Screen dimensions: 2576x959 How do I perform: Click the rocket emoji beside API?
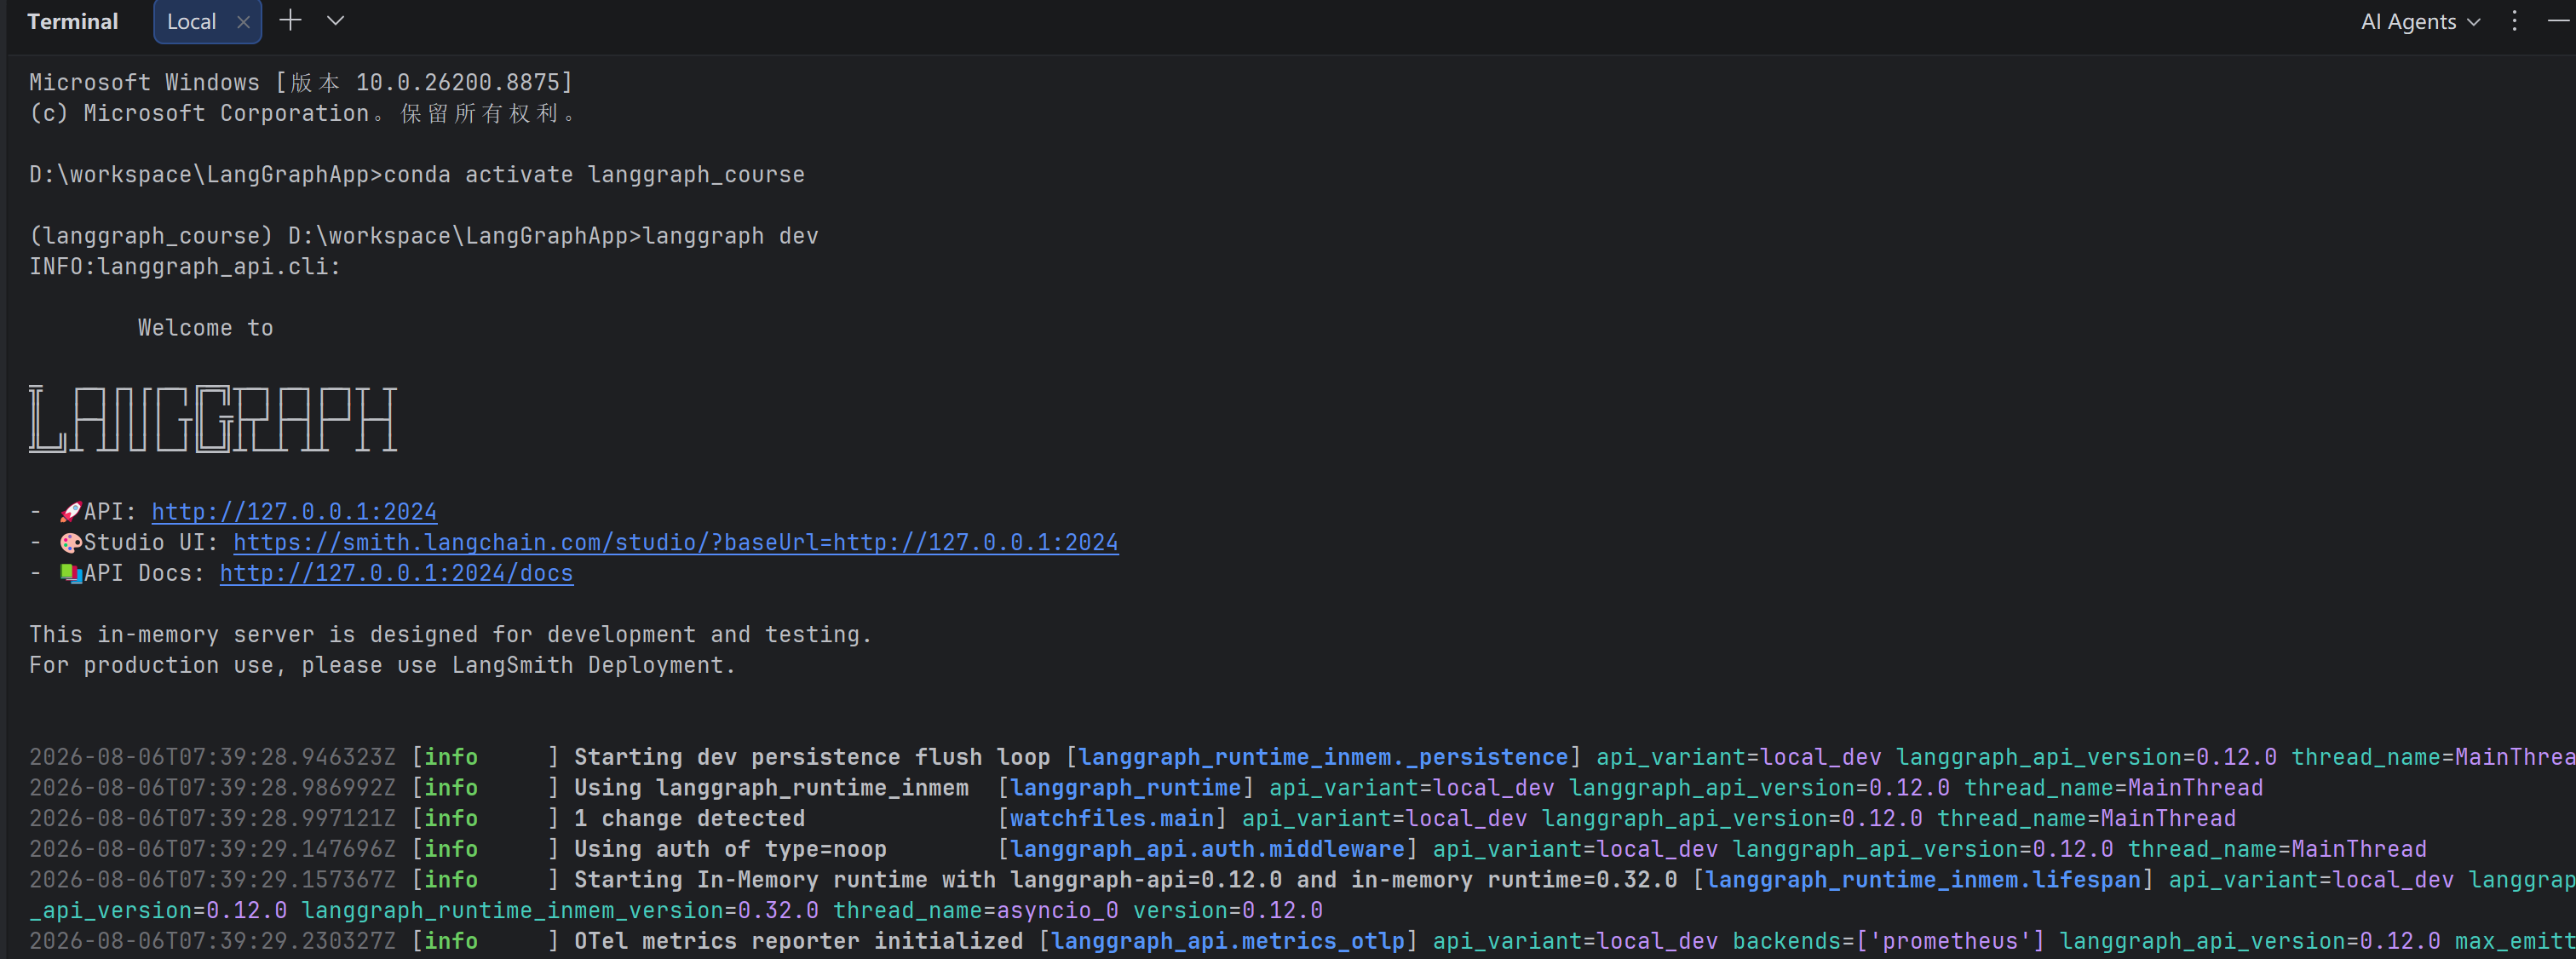pos(70,512)
